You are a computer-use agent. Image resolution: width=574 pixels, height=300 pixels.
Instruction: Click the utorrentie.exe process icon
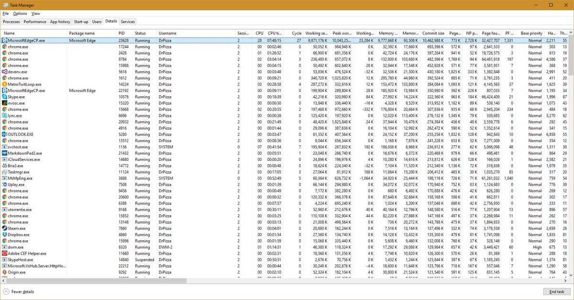tap(4, 210)
